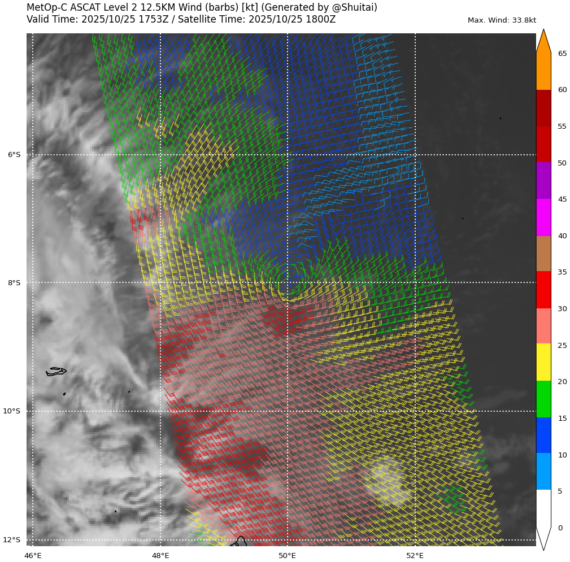Click the light blue 5-10 kt segment
This screenshot has height=562, width=570.
[543, 472]
